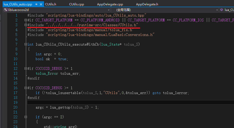This screenshot has height=128, width=234.
Task: Collapse the lua_CUtils_CUtils_executeWithCb function
Action: tap(25, 44)
